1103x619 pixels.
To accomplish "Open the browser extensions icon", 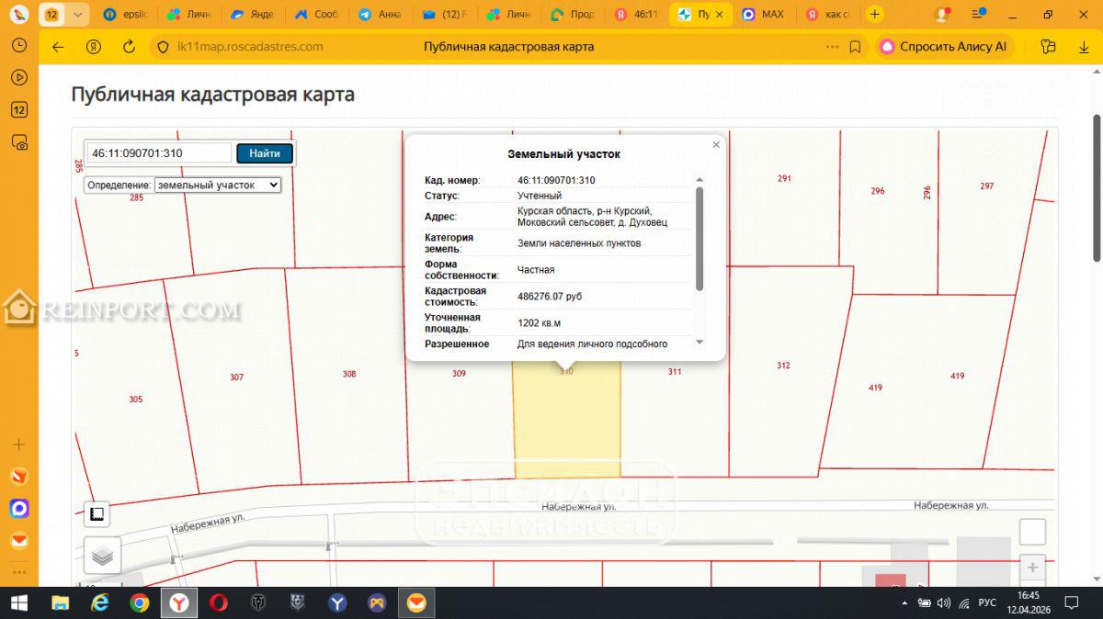I will [x=1048, y=47].
